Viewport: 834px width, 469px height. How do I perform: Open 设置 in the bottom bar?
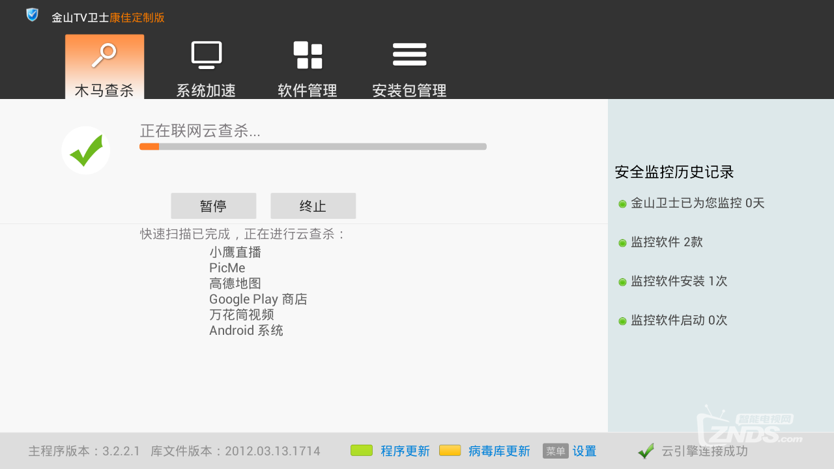pyautogui.click(x=584, y=451)
